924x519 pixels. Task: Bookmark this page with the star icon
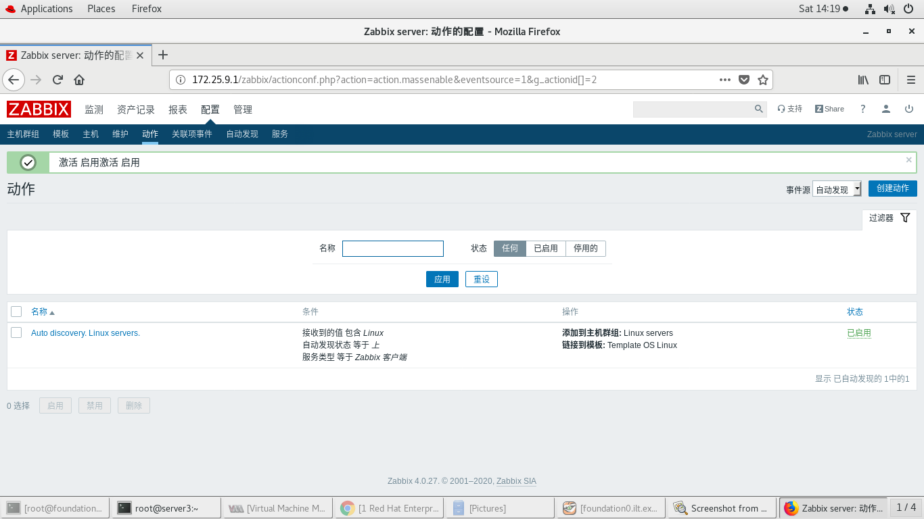[763, 79]
